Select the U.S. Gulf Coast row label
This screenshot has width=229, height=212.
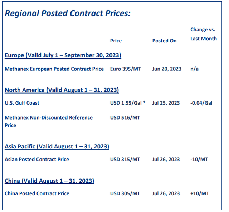(x=22, y=103)
